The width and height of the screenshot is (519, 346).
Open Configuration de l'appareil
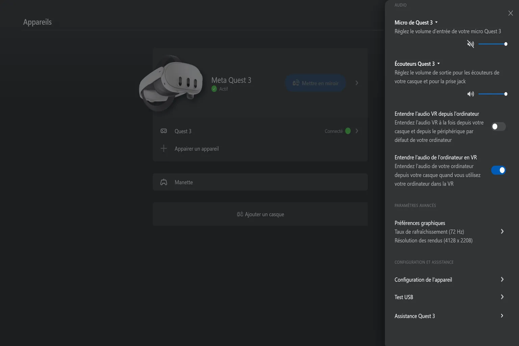point(449,279)
